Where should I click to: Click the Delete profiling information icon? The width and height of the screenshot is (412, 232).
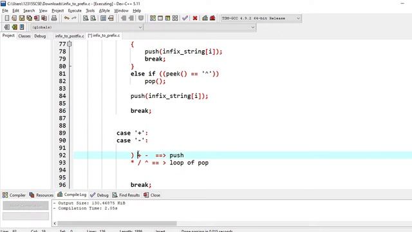[x=212, y=18]
